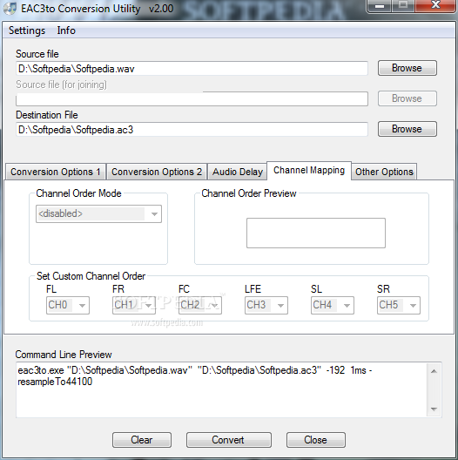Click the Command Line Preview label
Screen dimensions: 458x460
[x=64, y=355]
